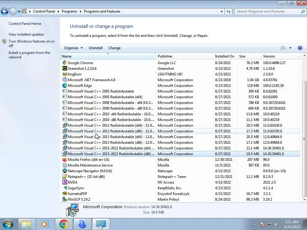The height and width of the screenshot is (230, 307).
Task: Open View installed updates link
Action: (x=26, y=34)
